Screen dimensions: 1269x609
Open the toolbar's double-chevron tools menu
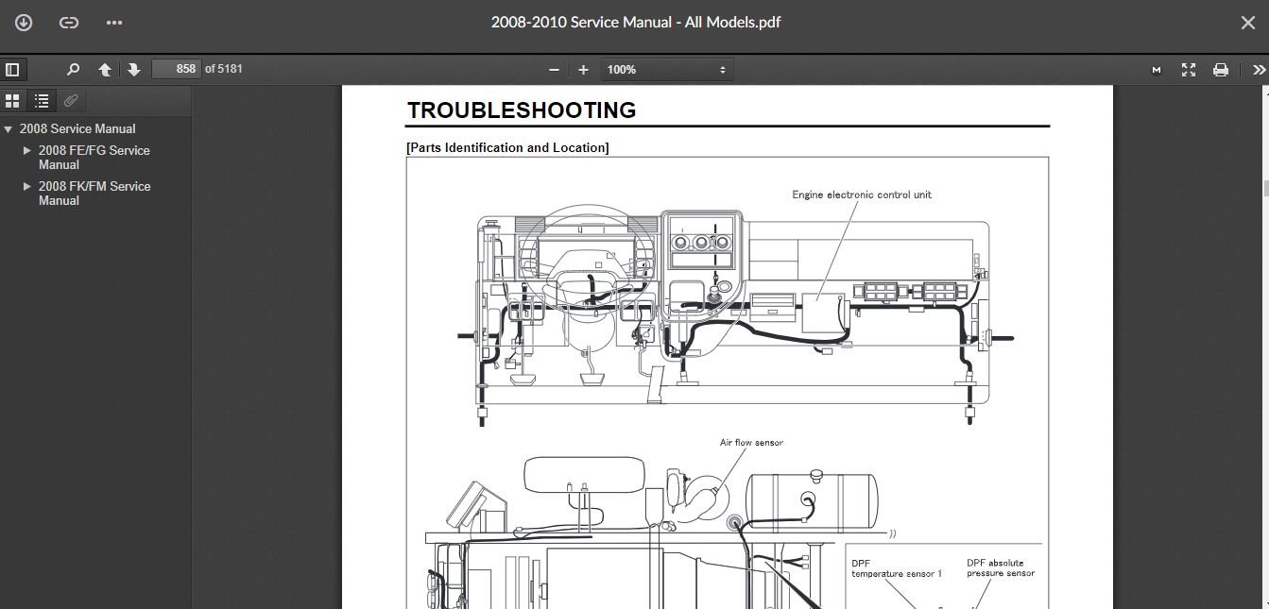click(x=1258, y=70)
